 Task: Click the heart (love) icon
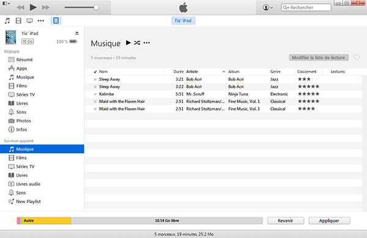coord(357,58)
